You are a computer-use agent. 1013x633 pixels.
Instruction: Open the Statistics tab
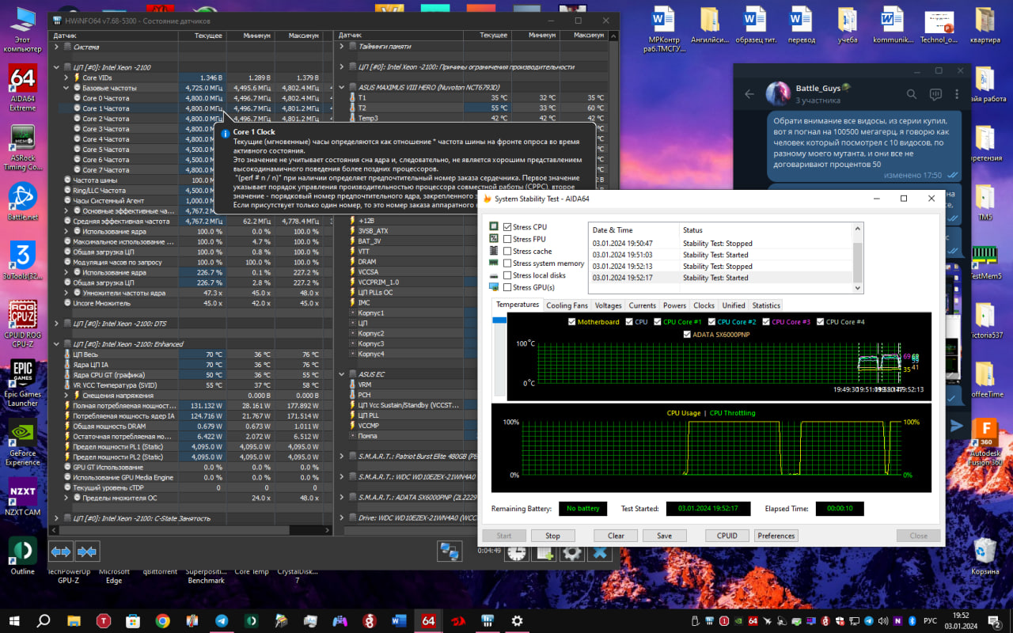point(766,305)
